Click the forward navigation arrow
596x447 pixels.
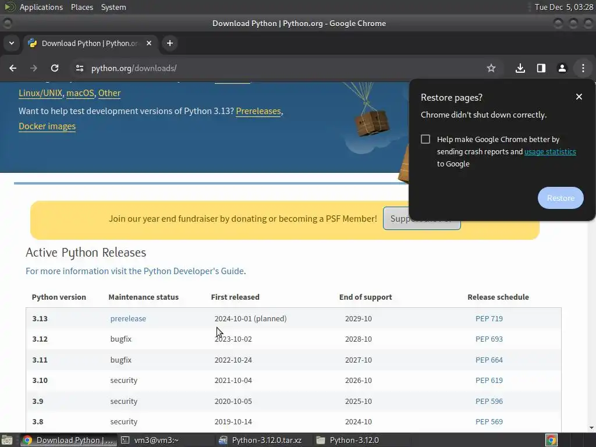33,68
